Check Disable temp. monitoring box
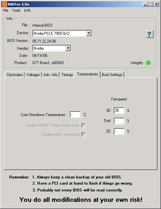Screen dimensions: 161x209 point(83,135)
